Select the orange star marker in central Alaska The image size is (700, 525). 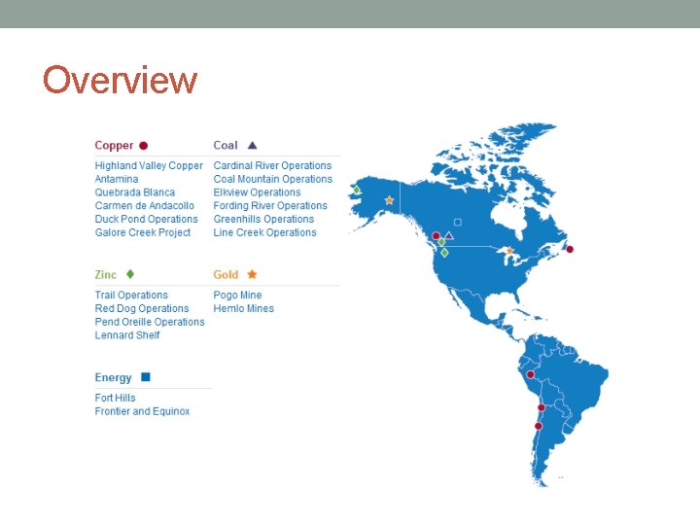coord(389,200)
